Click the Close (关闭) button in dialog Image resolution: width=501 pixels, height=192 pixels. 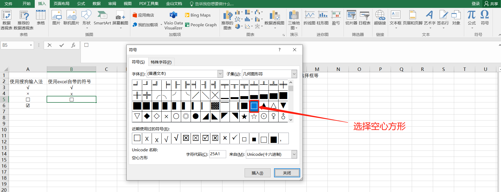(x=287, y=173)
